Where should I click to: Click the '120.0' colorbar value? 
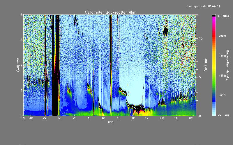coord(223,76)
